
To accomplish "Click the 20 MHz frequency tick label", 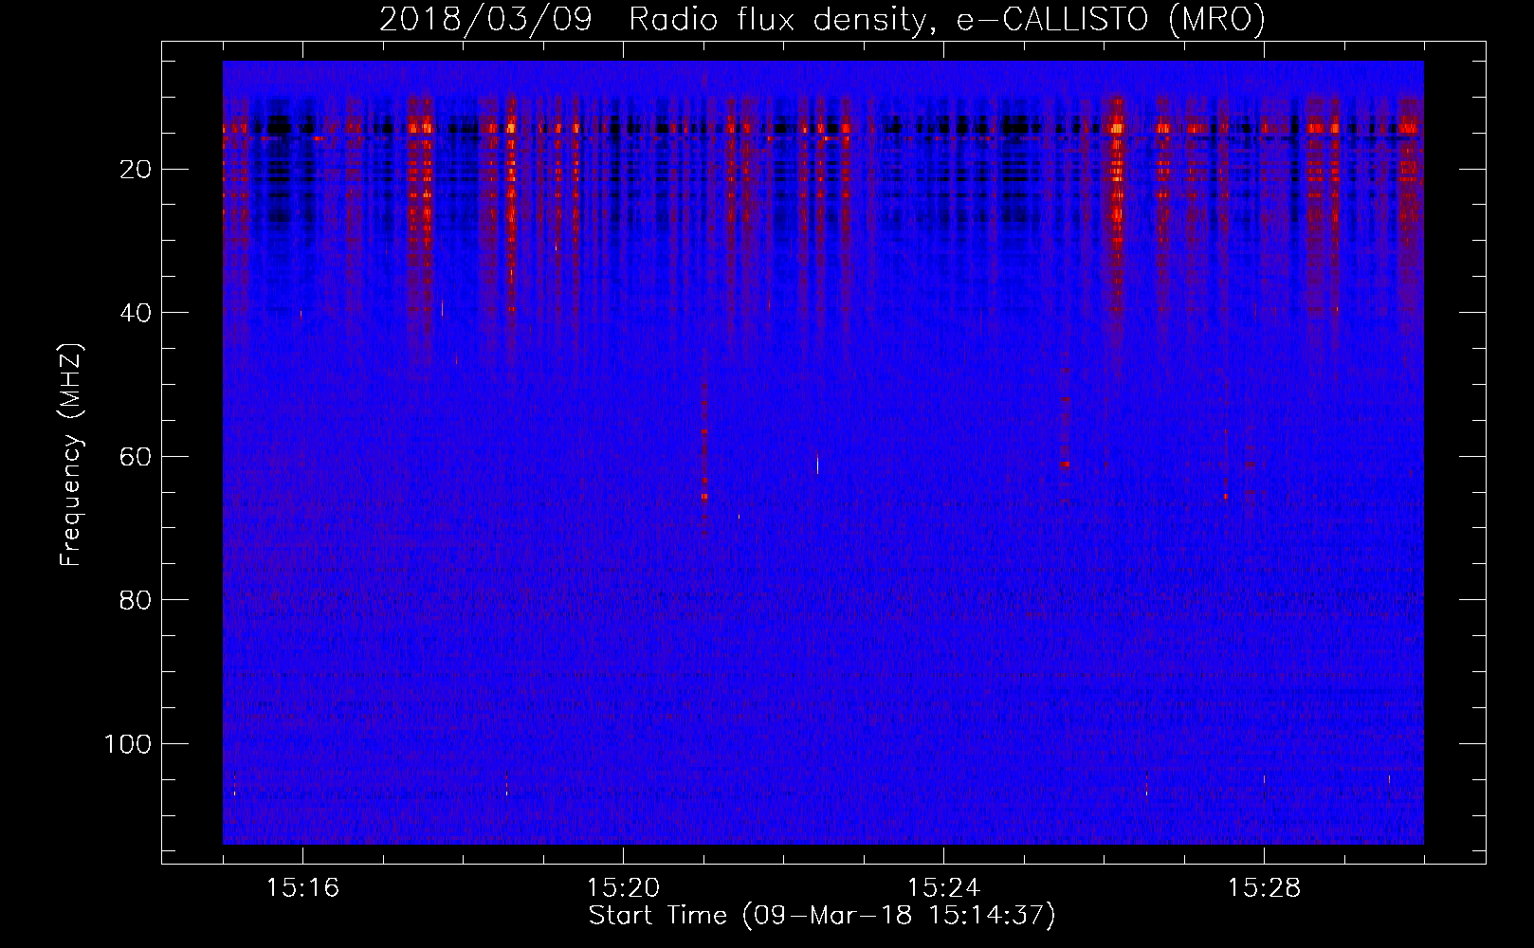I will pyautogui.click(x=137, y=170).
